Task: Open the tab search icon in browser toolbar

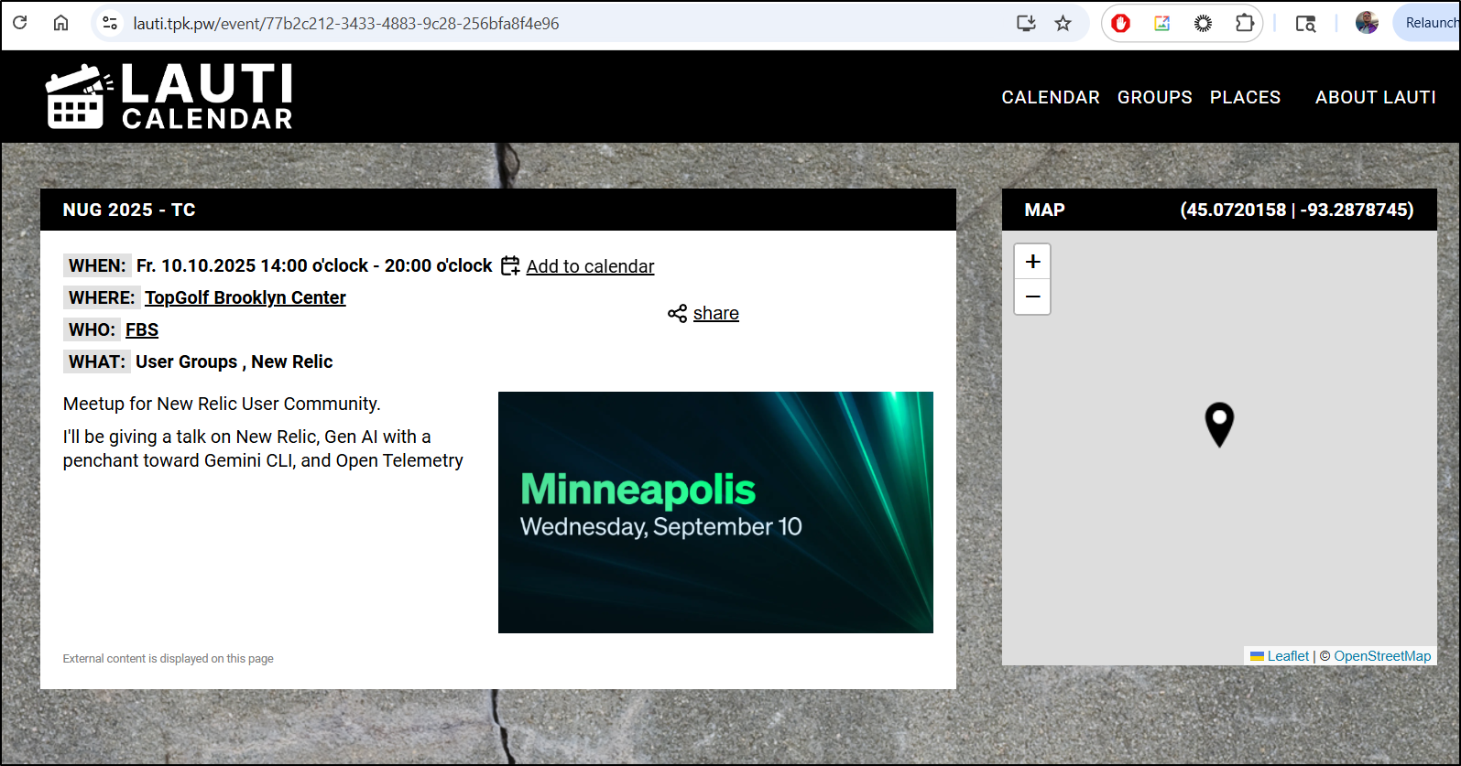Action: click(1305, 23)
